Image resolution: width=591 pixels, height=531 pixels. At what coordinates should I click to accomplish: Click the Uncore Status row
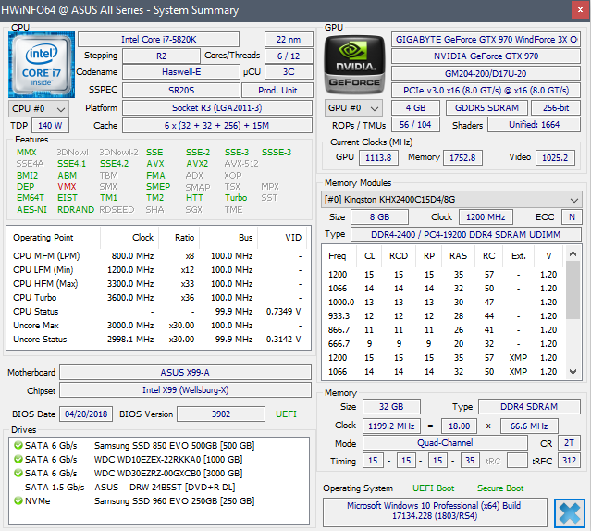[x=158, y=340]
